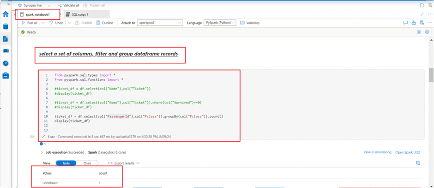The width and height of the screenshot is (434, 188).
Task: Open the comments speech bubble icon
Action: click(x=405, y=23)
